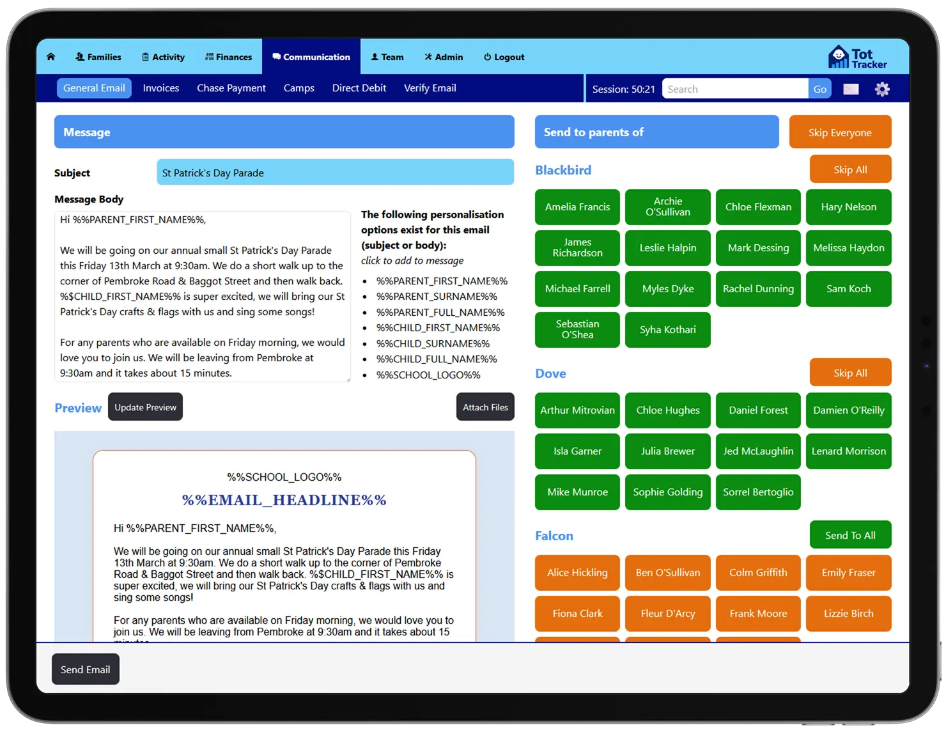The height and width of the screenshot is (732, 946).
Task: Click inside the Subject field
Action: [x=335, y=172]
